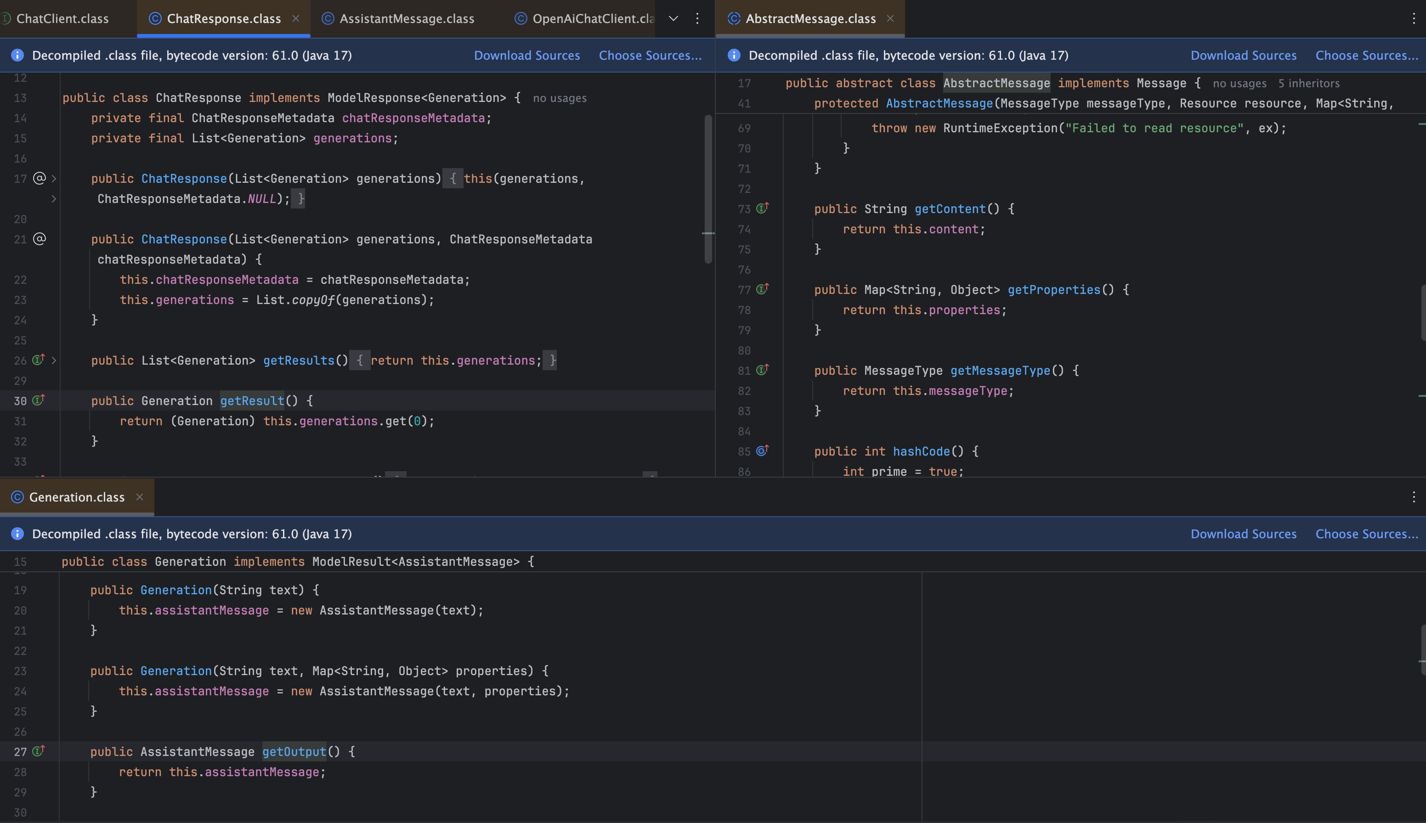Expand the folded ChatResponse constructor on line 17

[54, 179]
